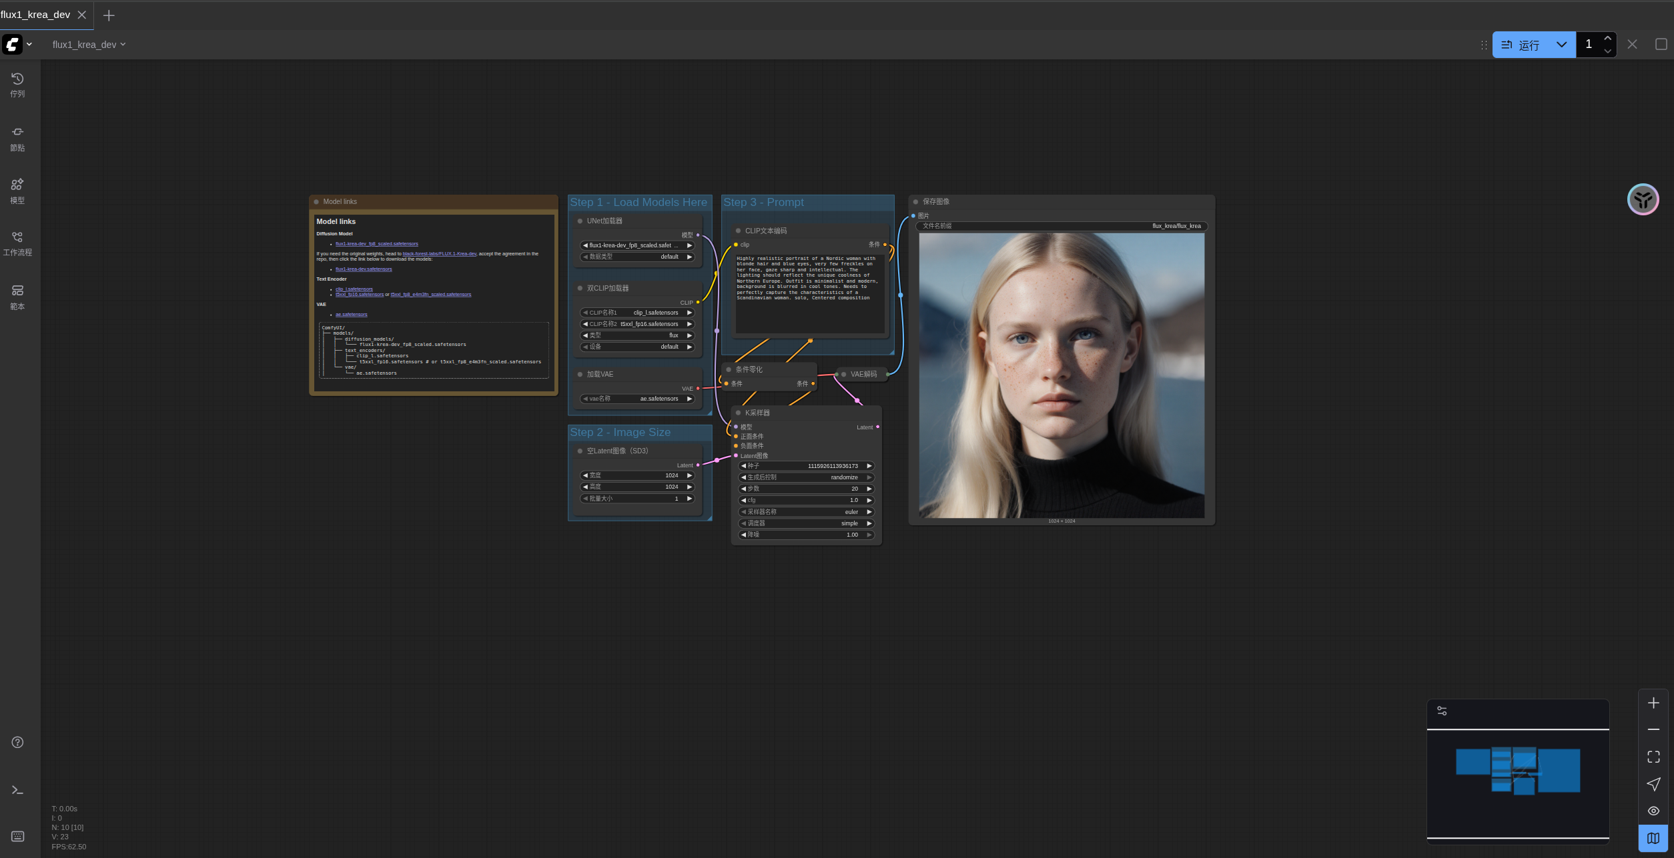Click the 文件名前缀 filename prefix field
The height and width of the screenshot is (858, 1674).
click(x=1062, y=226)
